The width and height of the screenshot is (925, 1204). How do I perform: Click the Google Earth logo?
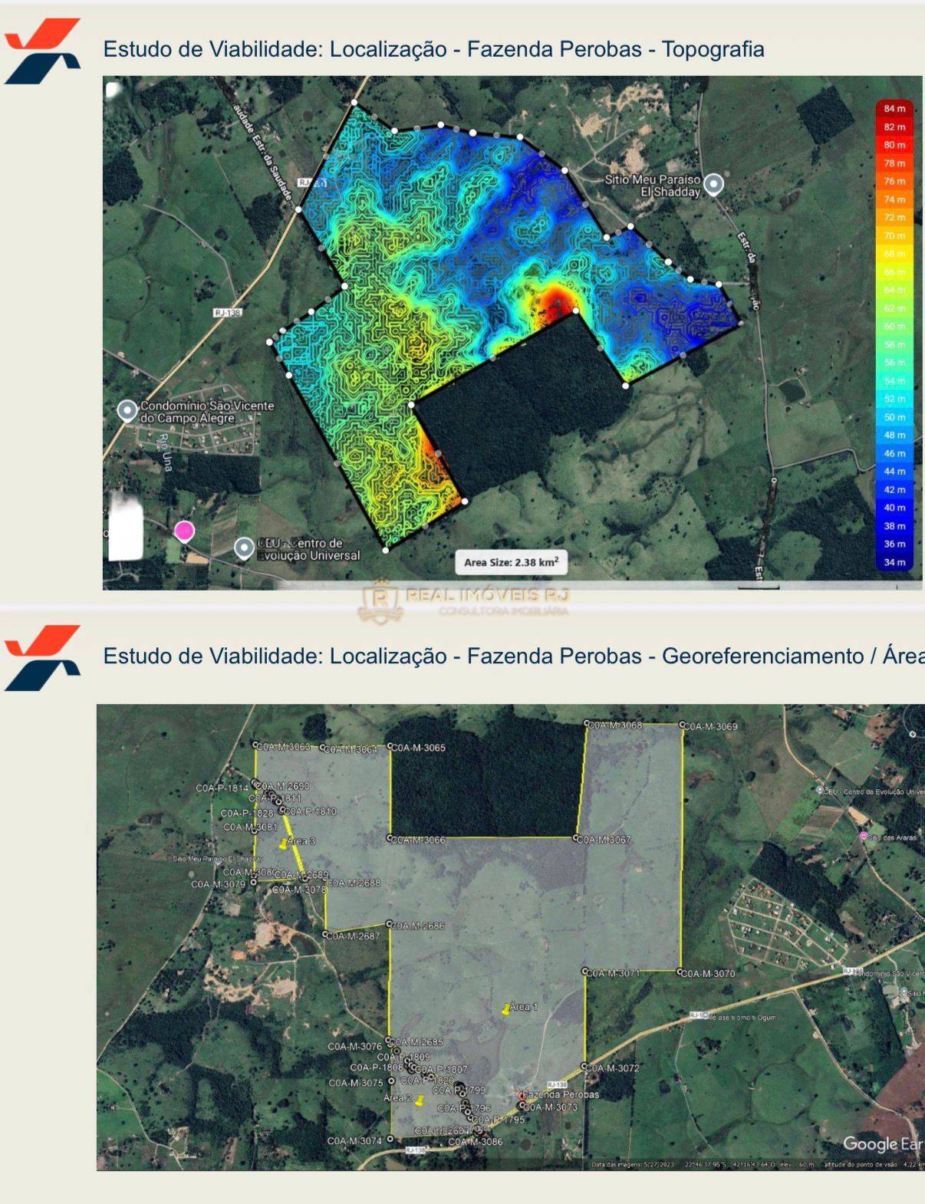pos(882,1143)
